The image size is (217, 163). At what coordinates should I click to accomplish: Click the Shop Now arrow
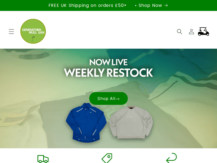point(166,6)
